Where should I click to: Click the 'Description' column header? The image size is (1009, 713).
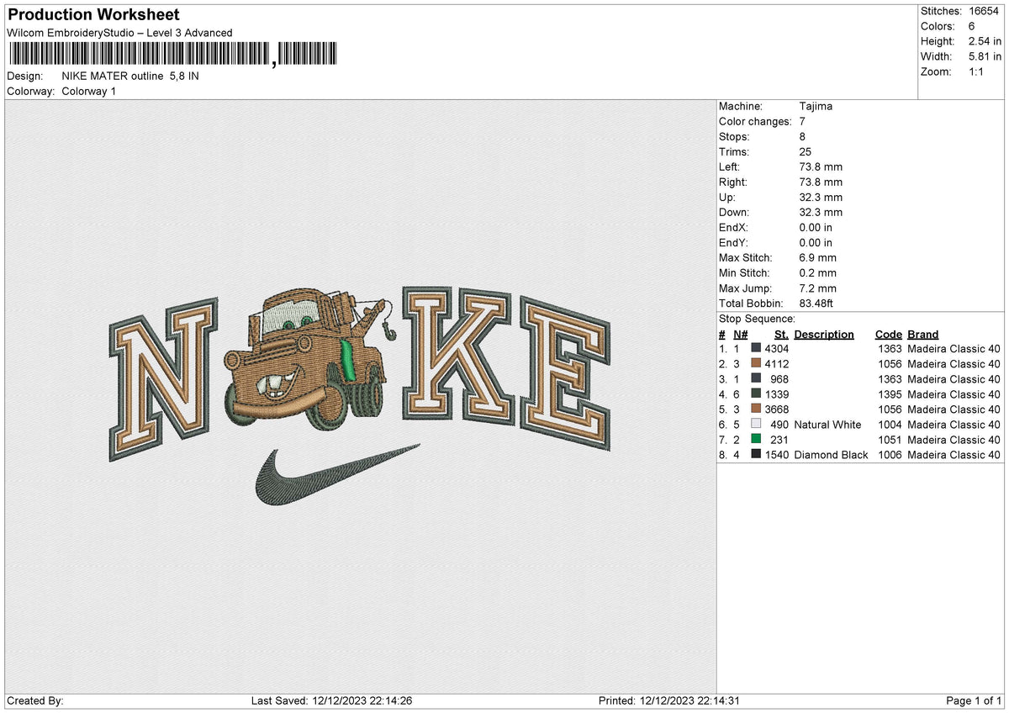pos(824,335)
